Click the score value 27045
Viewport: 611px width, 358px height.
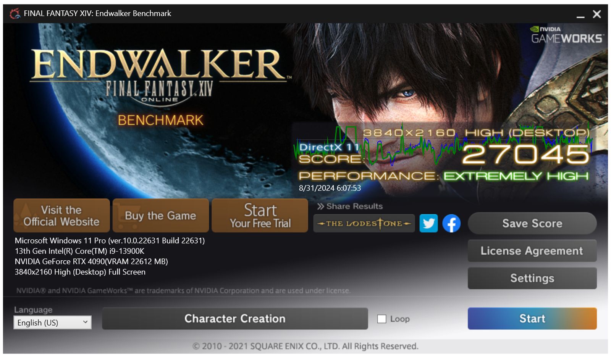[x=526, y=154]
